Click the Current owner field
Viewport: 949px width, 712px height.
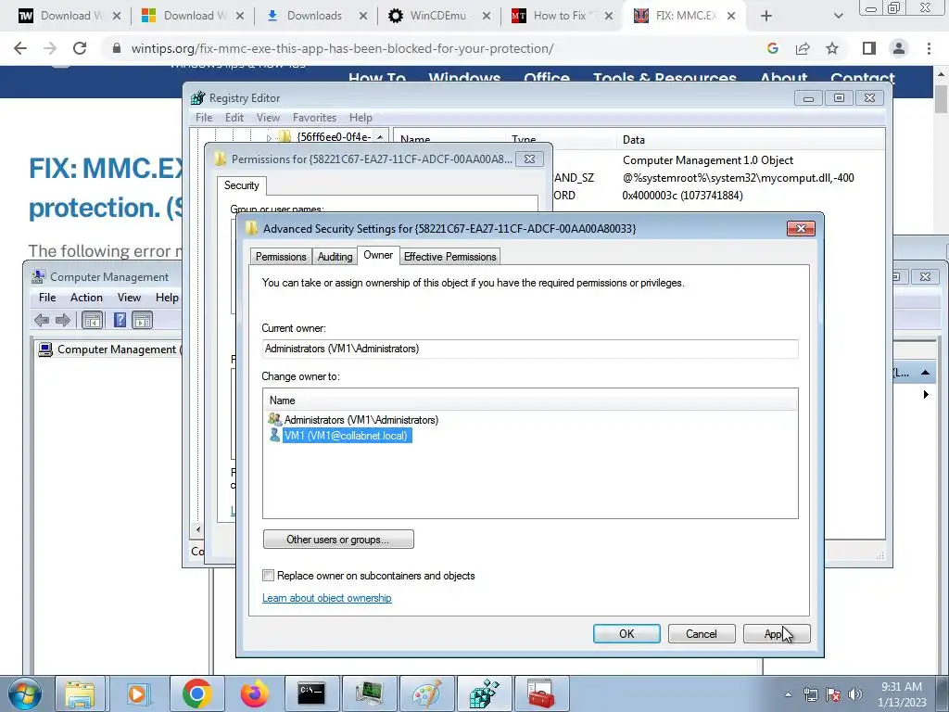coord(530,349)
